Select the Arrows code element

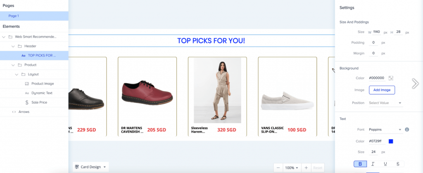(x=24, y=112)
